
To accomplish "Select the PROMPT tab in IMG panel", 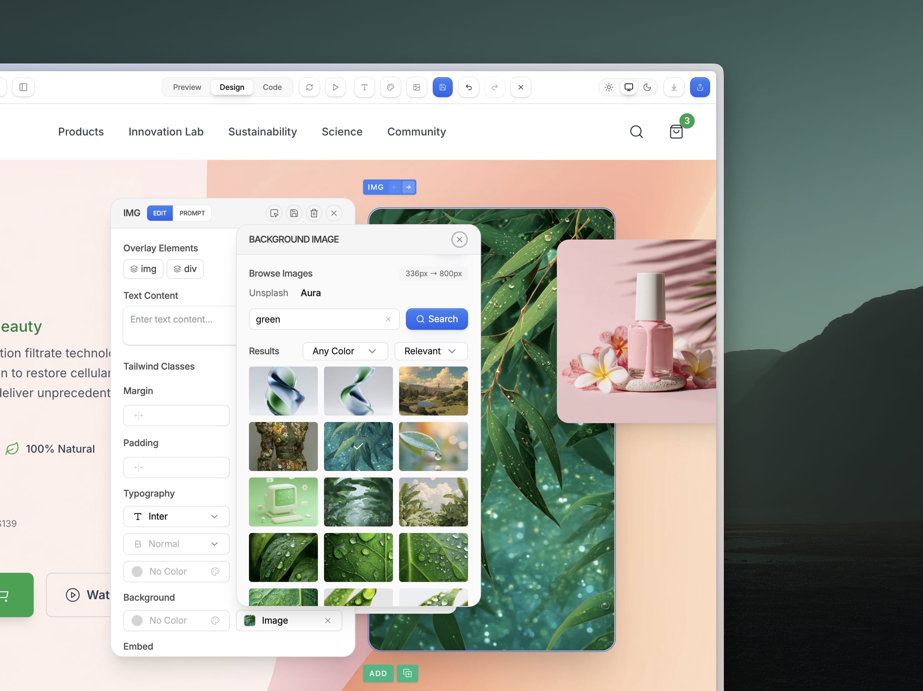I will [192, 213].
